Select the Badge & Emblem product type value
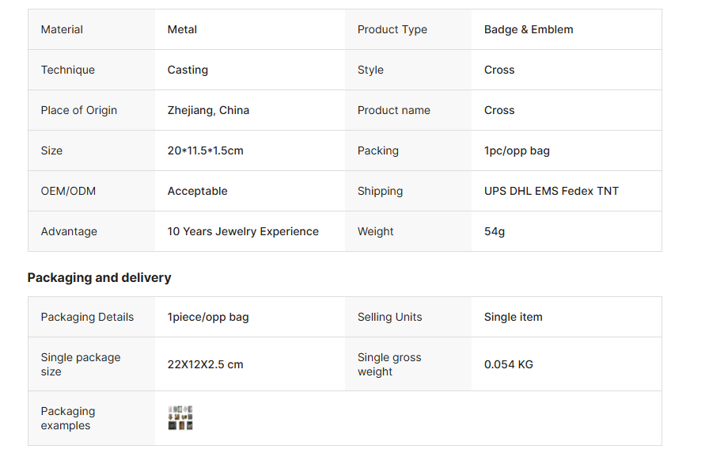 point(529,29)
